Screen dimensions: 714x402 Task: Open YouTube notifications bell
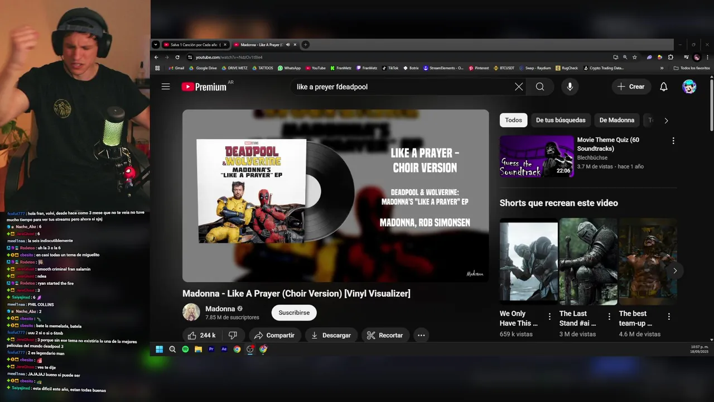point(664,87)
